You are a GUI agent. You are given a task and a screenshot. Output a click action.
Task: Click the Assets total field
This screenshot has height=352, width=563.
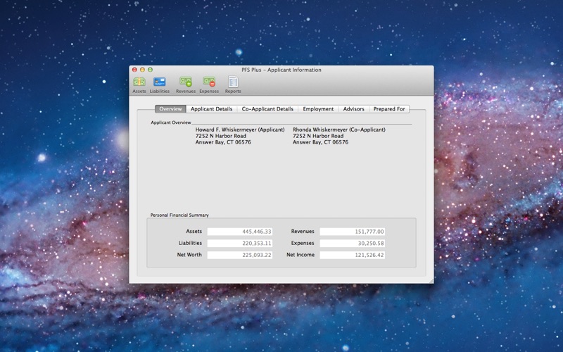pos(239,231)
